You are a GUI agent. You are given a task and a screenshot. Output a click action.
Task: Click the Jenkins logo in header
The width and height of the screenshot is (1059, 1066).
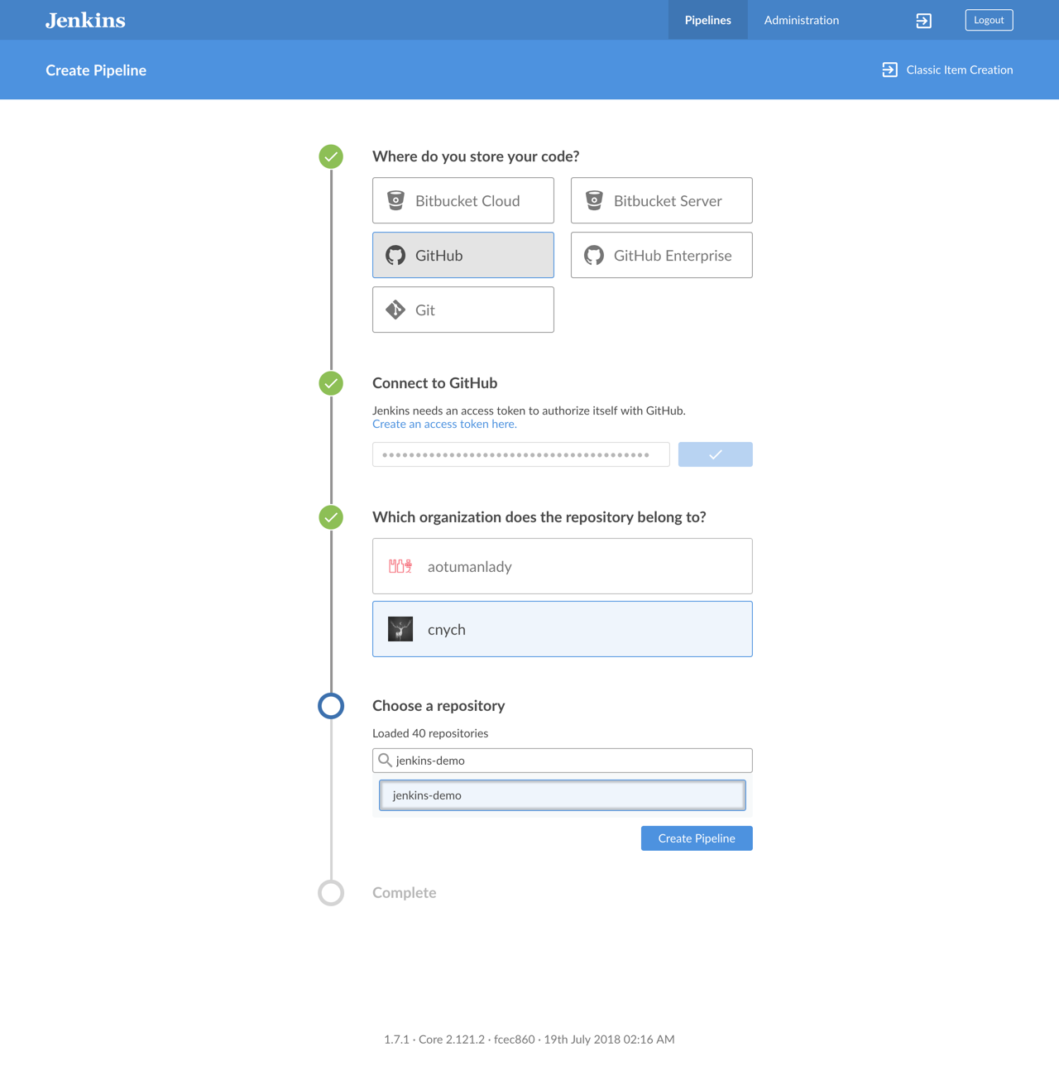pyautogui.click(x=85, y=21)
